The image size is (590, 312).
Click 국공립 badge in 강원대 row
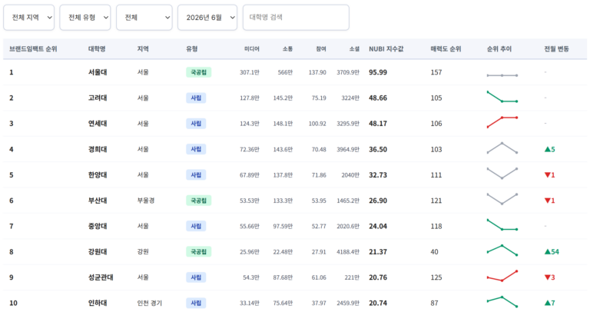tap(199, 252)
